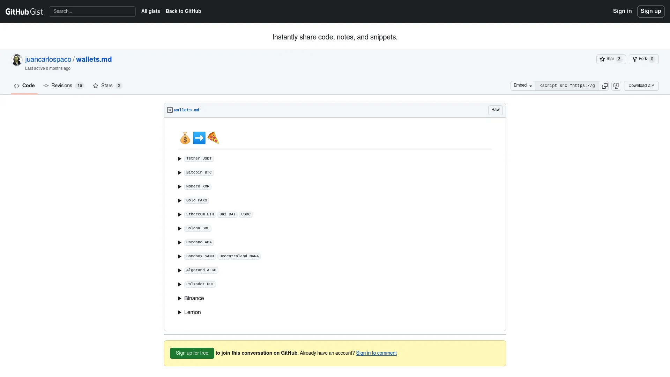The image size is (670, 377).
Task: Click the money bag emoji heading
Action: [x=185, y=138]
